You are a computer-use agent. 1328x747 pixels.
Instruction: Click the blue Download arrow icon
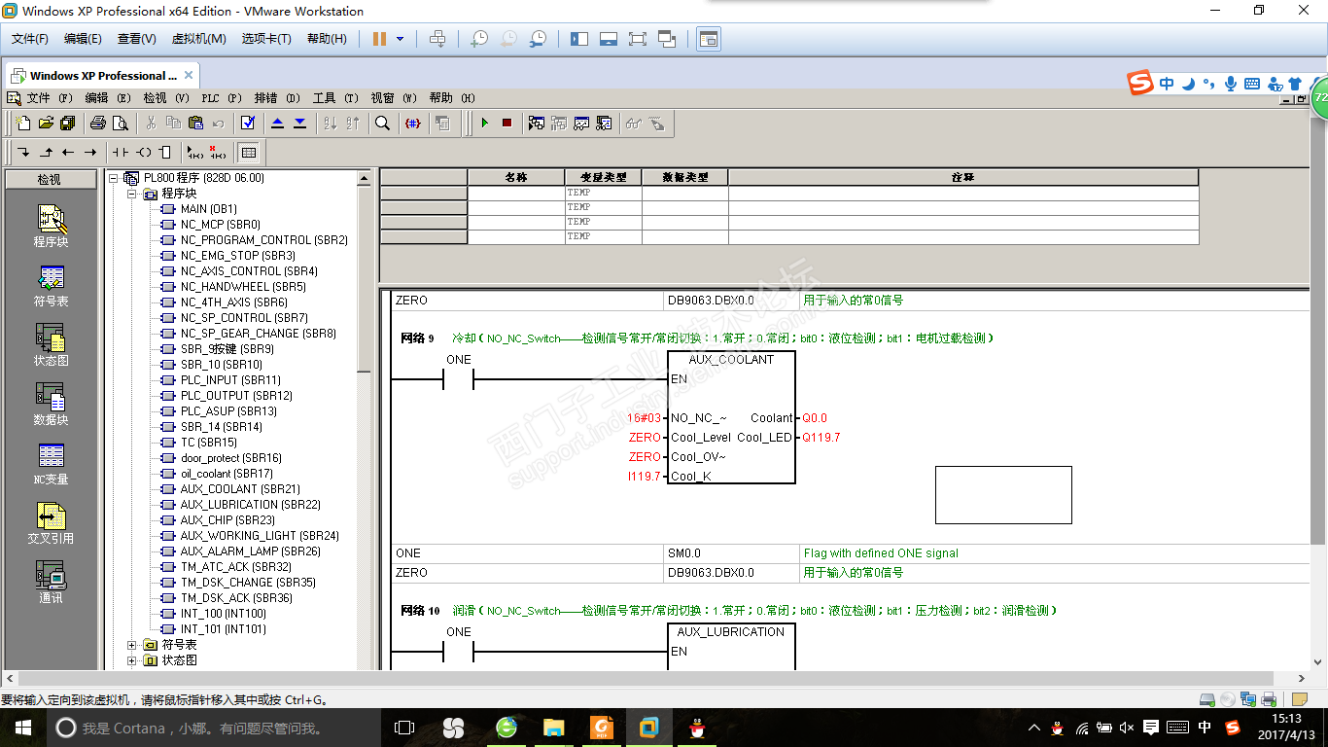(x=299, y=123)
